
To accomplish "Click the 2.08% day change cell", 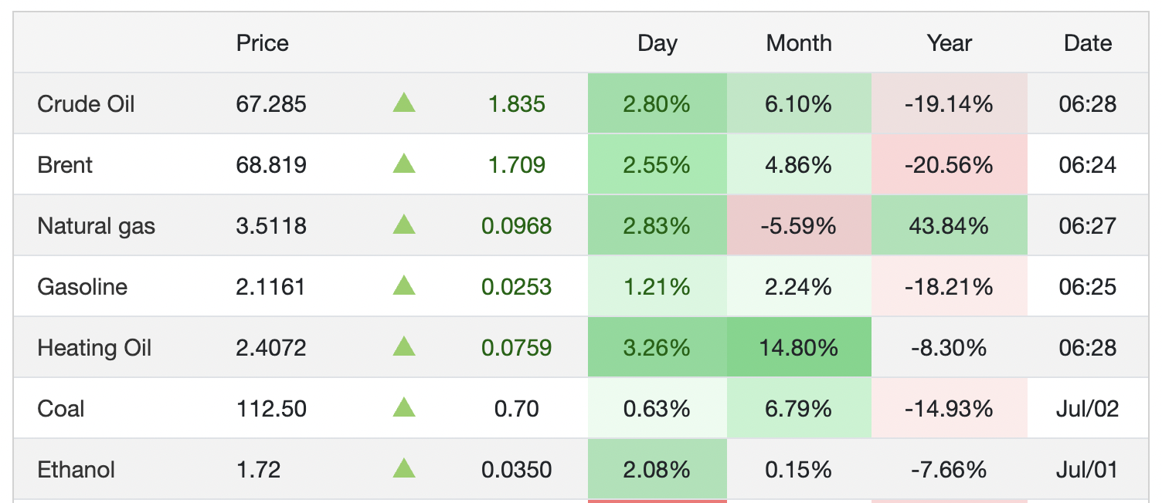I will 657,469.
